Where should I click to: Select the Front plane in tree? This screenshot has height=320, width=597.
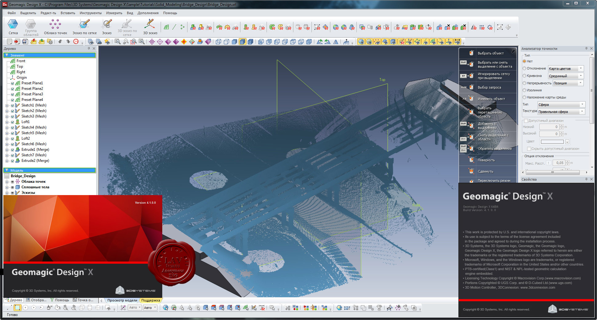tap(21, 61)
